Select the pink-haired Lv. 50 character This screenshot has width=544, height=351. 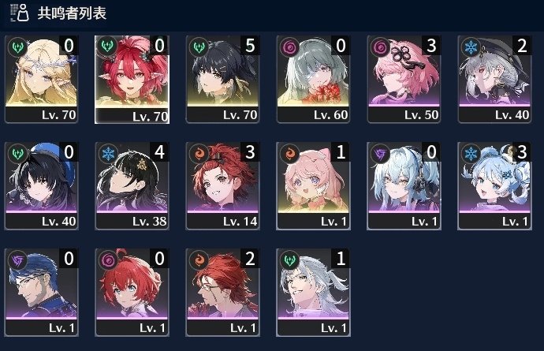point(404,79)
